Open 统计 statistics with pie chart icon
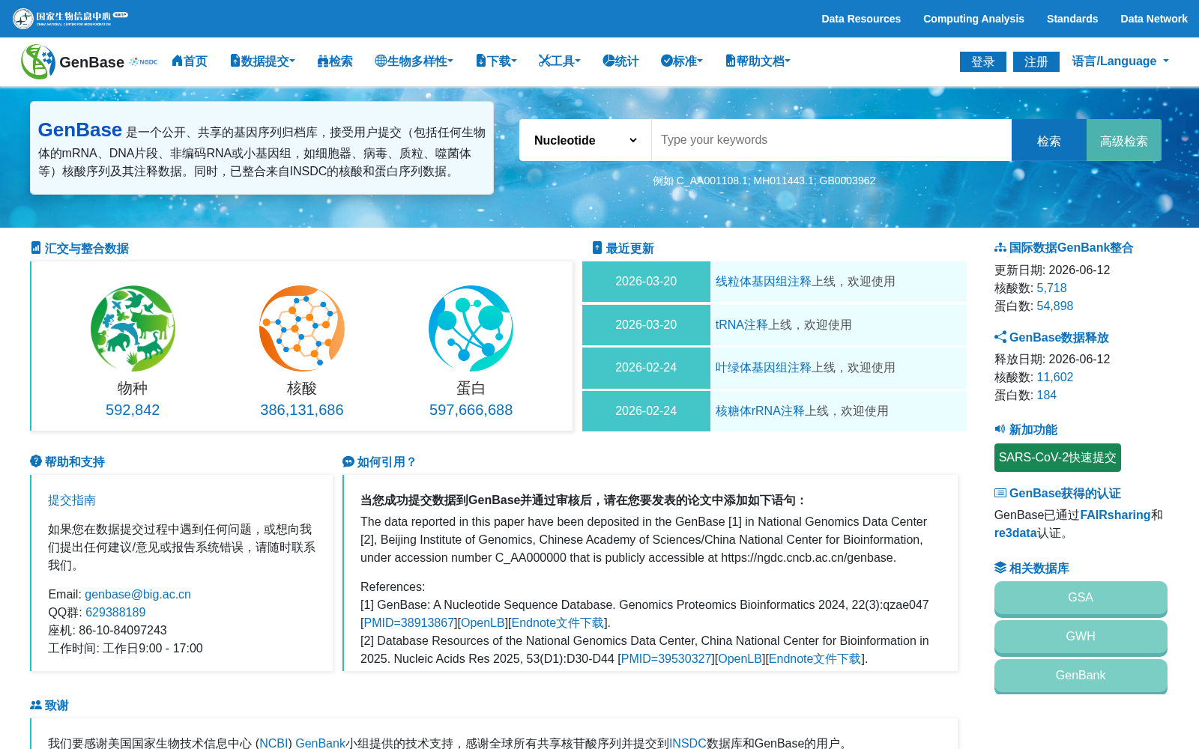The height and width of the screenshot is (749, 1199). coord(621,61)
